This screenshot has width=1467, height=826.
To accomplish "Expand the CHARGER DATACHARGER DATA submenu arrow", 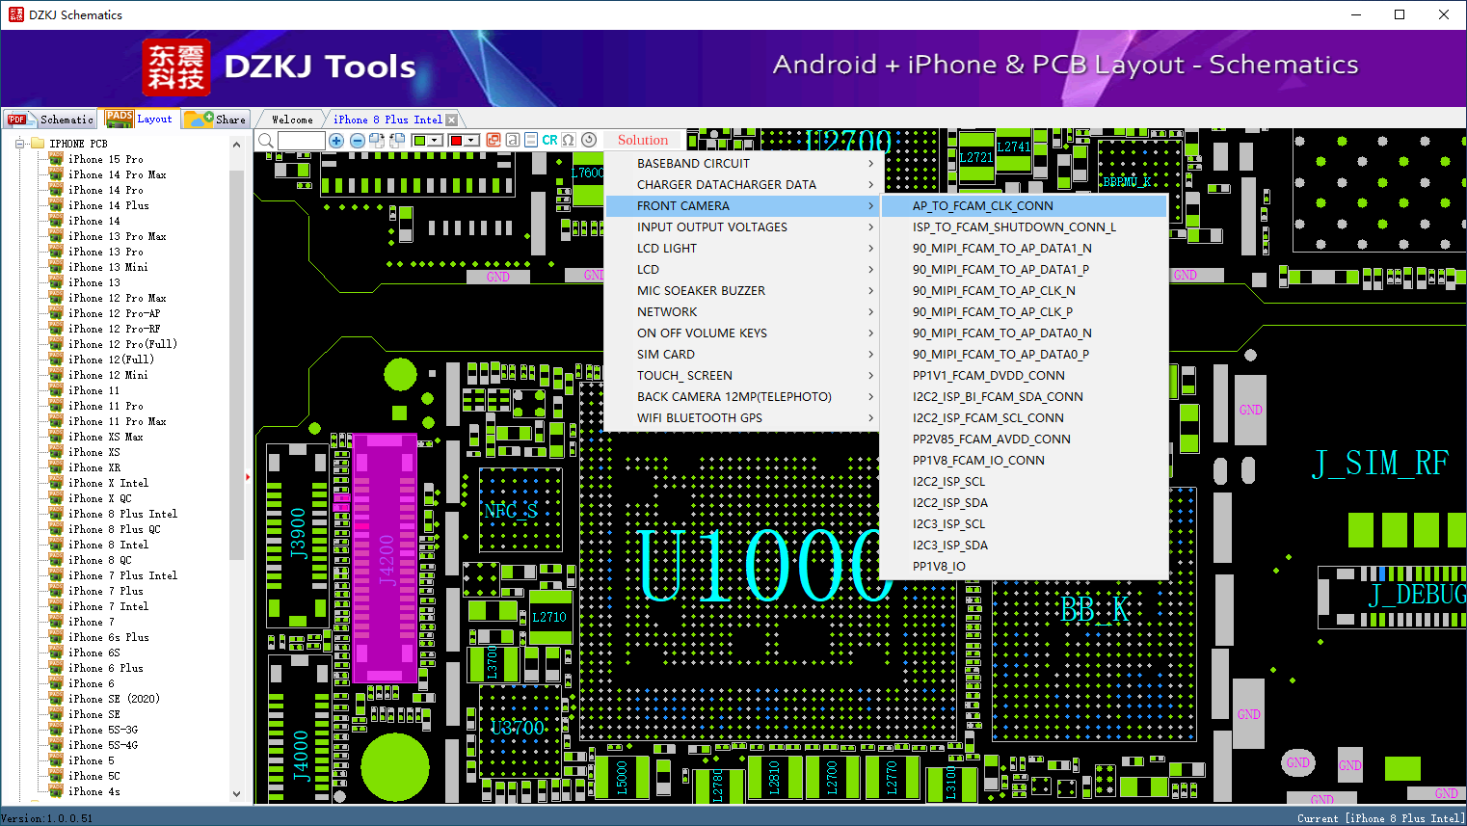I will tap(870, 185).
